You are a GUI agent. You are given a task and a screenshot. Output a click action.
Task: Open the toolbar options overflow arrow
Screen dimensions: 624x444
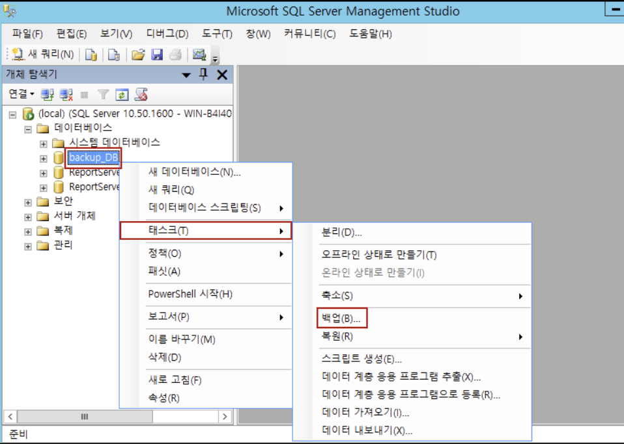216,59
